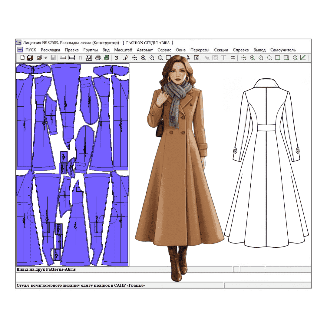Open the Самоучитель tutorial menu
This screenshot has width=327, height=327.
pyautogui.click(x=283, y=50)
